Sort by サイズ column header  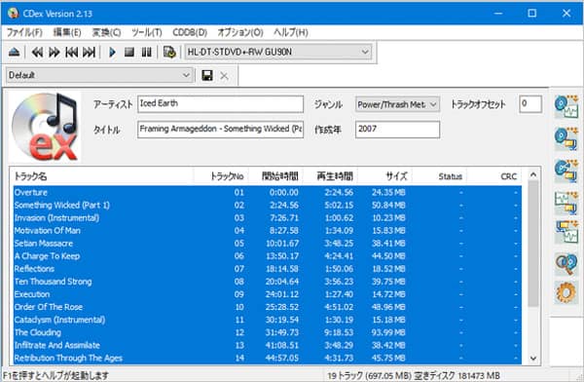[384, 176]
